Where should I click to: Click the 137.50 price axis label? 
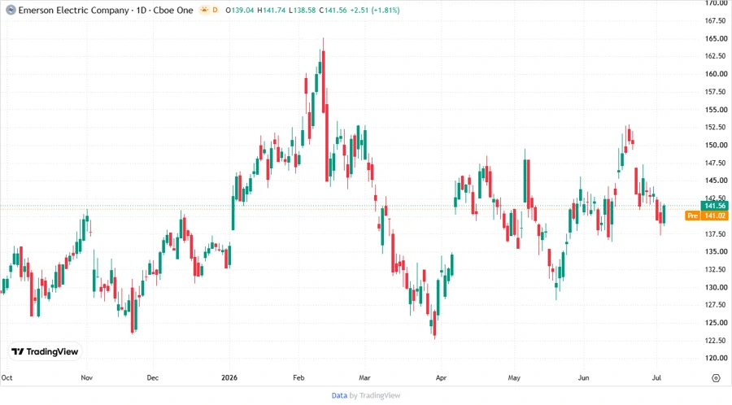pyautogui.click(x=716, y=233)
